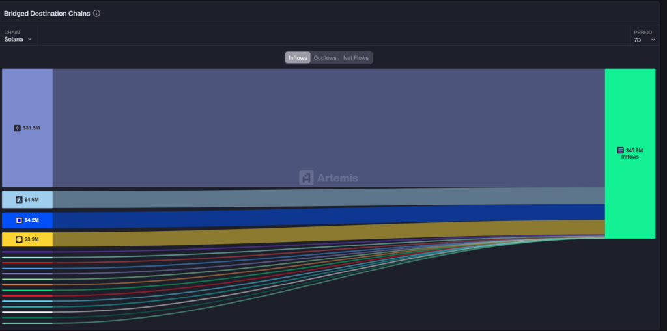Click the olive-yellow flow band from $3.9M

(x=328, y=235)
